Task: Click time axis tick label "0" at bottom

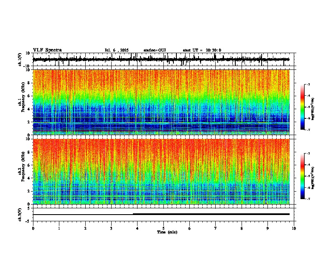Action: coord(33,228)
